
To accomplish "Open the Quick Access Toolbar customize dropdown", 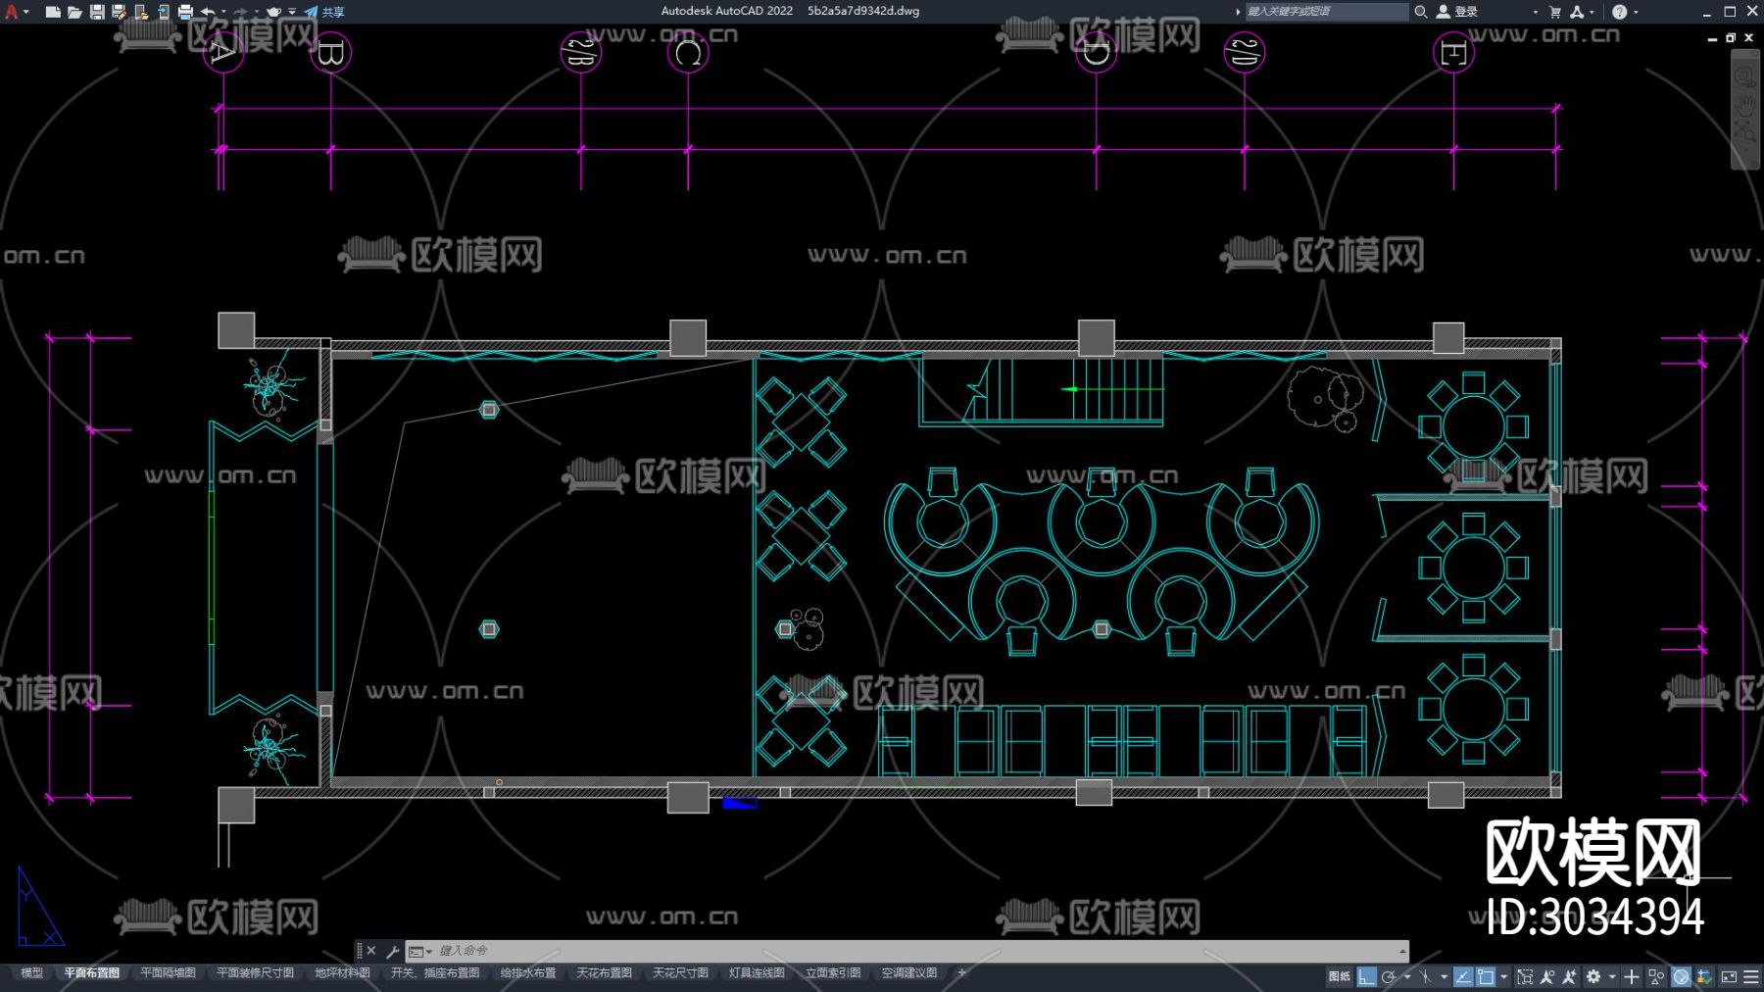I will (292, 12).
